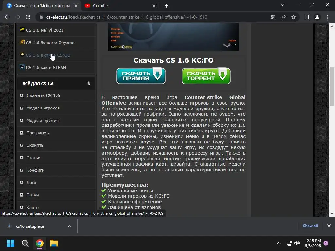Click the address bar URL field

point(127,17)
